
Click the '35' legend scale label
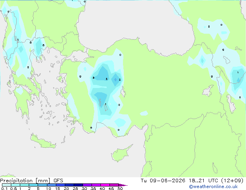click(x=93, y=188)
